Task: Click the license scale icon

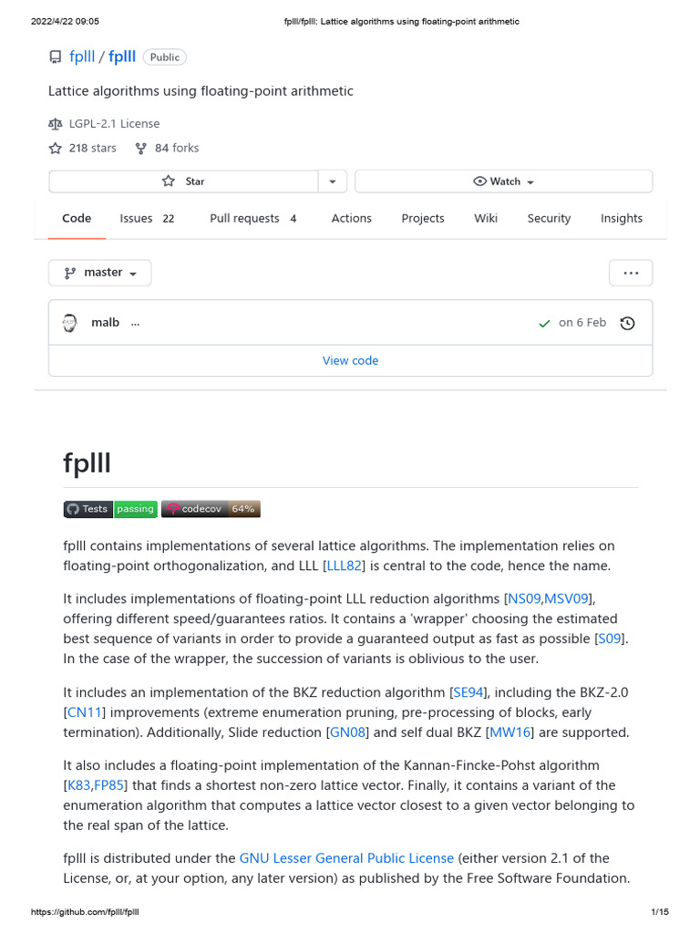Action: pyautogui.click(x=56, y=124)
